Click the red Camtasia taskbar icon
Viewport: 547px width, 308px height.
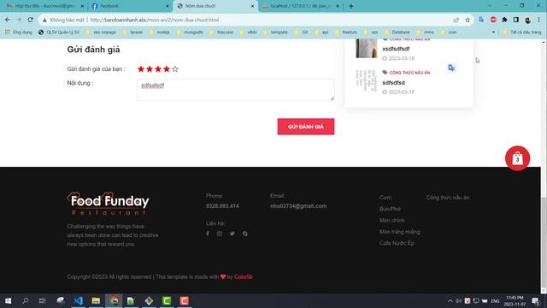click(185, 300)
